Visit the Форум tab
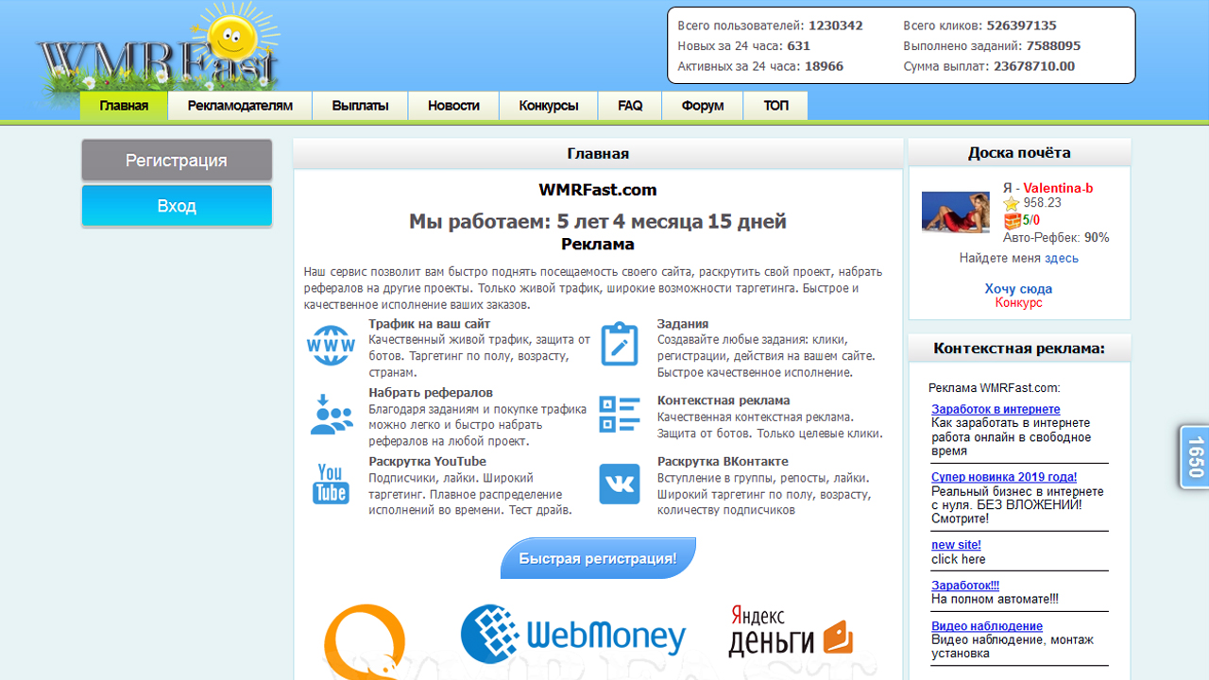Screen dimensions: 1209x680 point(703,106)
